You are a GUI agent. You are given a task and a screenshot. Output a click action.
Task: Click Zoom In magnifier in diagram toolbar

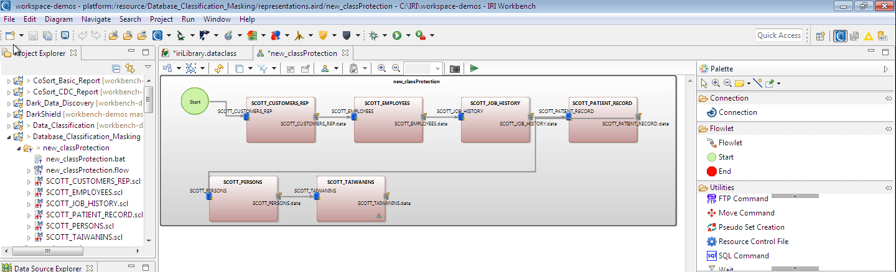(x=381, y=68)
